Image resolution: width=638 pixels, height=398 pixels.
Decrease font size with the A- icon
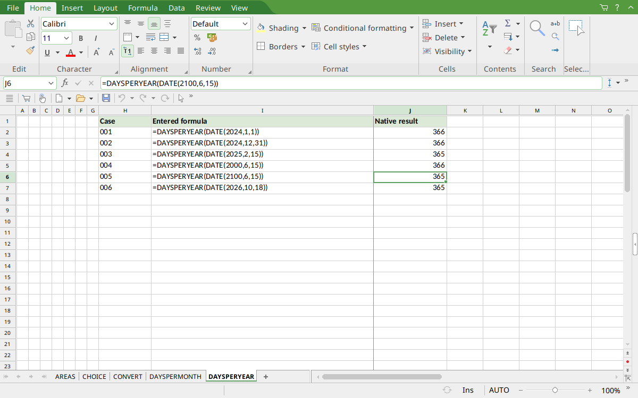point(111,53)
